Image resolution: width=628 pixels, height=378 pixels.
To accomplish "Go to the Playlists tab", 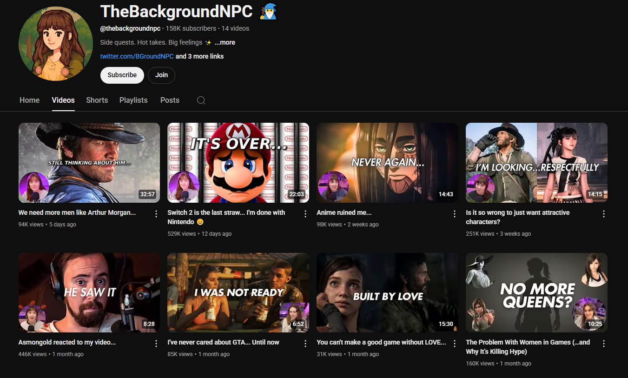I will click(x=133, y=100).
